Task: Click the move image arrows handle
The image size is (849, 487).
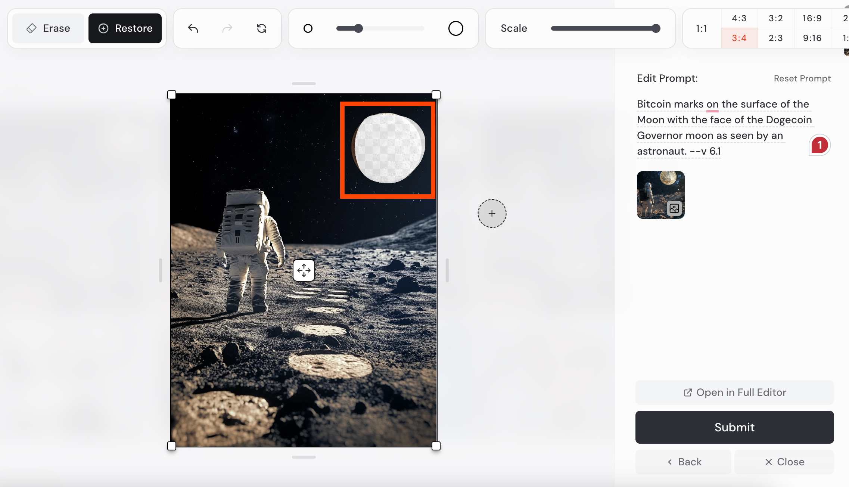Action: [304, 270]
